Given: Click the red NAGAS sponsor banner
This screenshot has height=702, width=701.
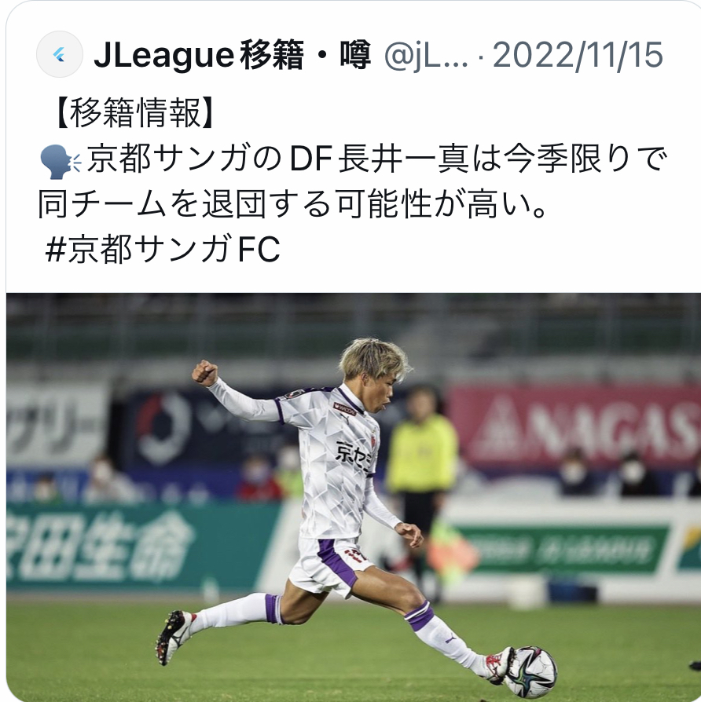Looking at the screenshot, I should tap(572, 427).
